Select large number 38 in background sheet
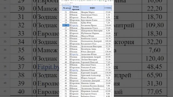Image resolution: width=173 pixels, height=97 pixels. (x=21, y=75)
